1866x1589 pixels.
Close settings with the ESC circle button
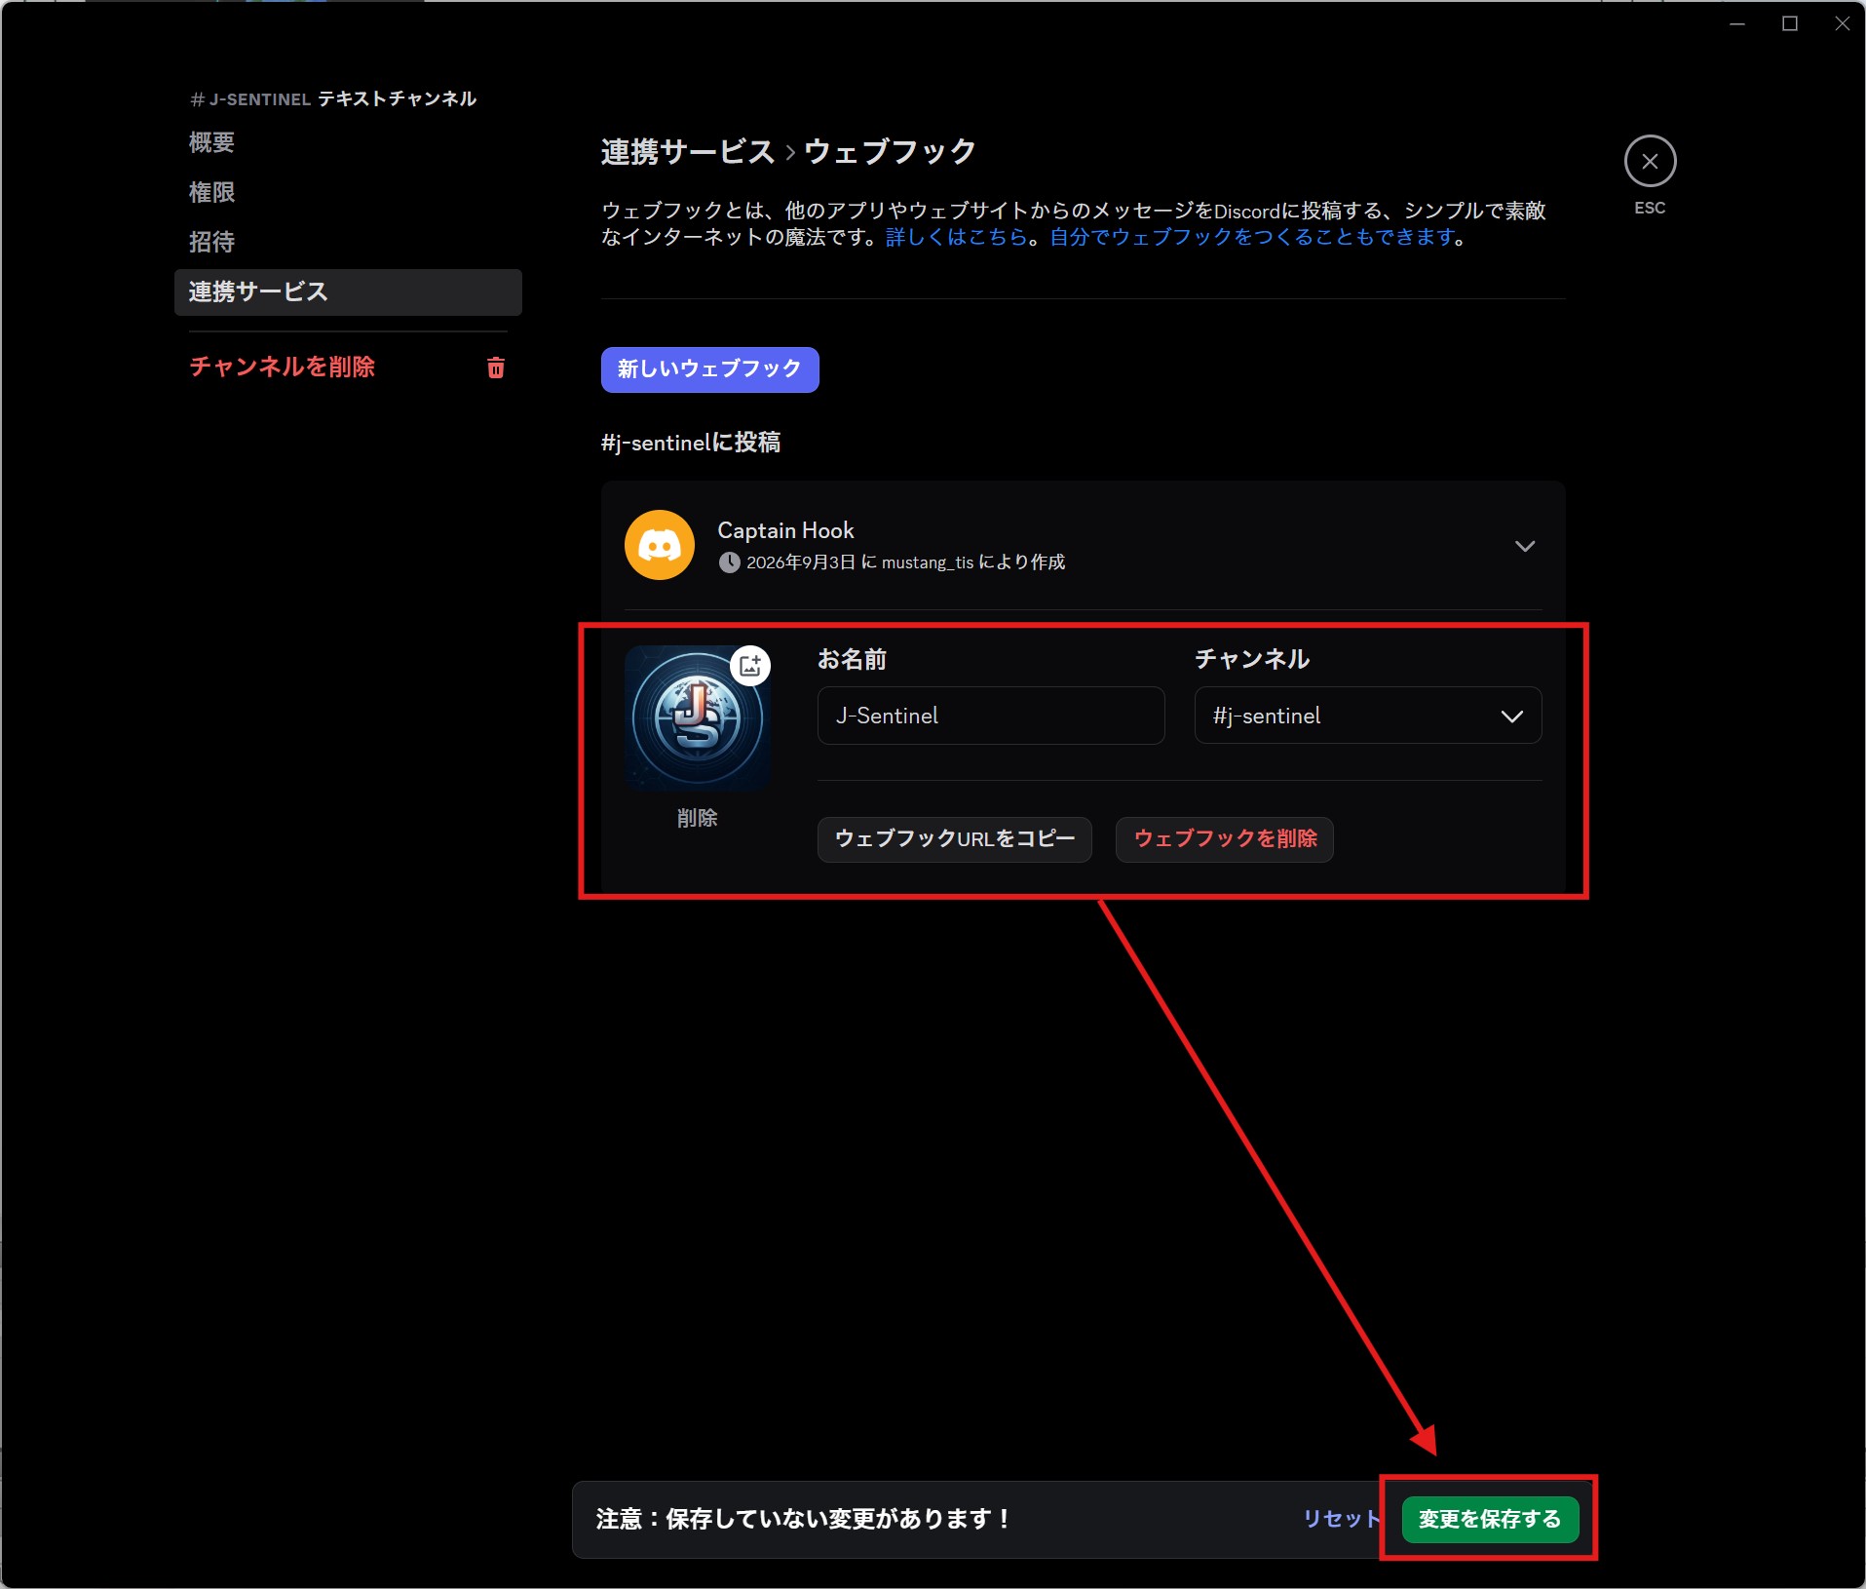[1650, 161]
